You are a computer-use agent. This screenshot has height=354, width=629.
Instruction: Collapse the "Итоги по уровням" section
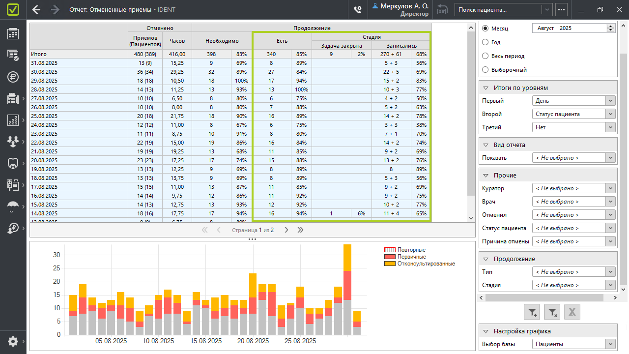pyautogui.click(x=486, y=88)
